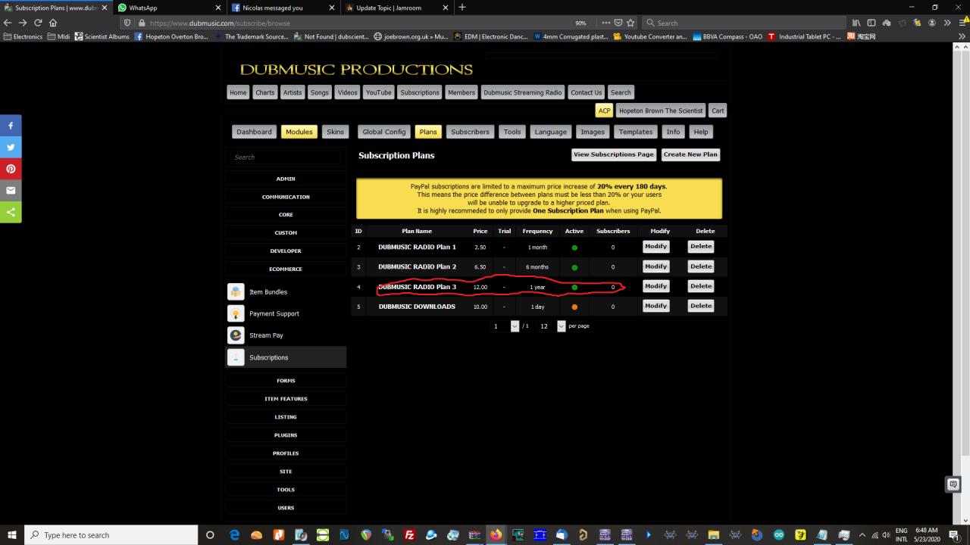Open Firefox hamburger menu
The width and height of the screenshot is (970, 545).
click(962, 23)
